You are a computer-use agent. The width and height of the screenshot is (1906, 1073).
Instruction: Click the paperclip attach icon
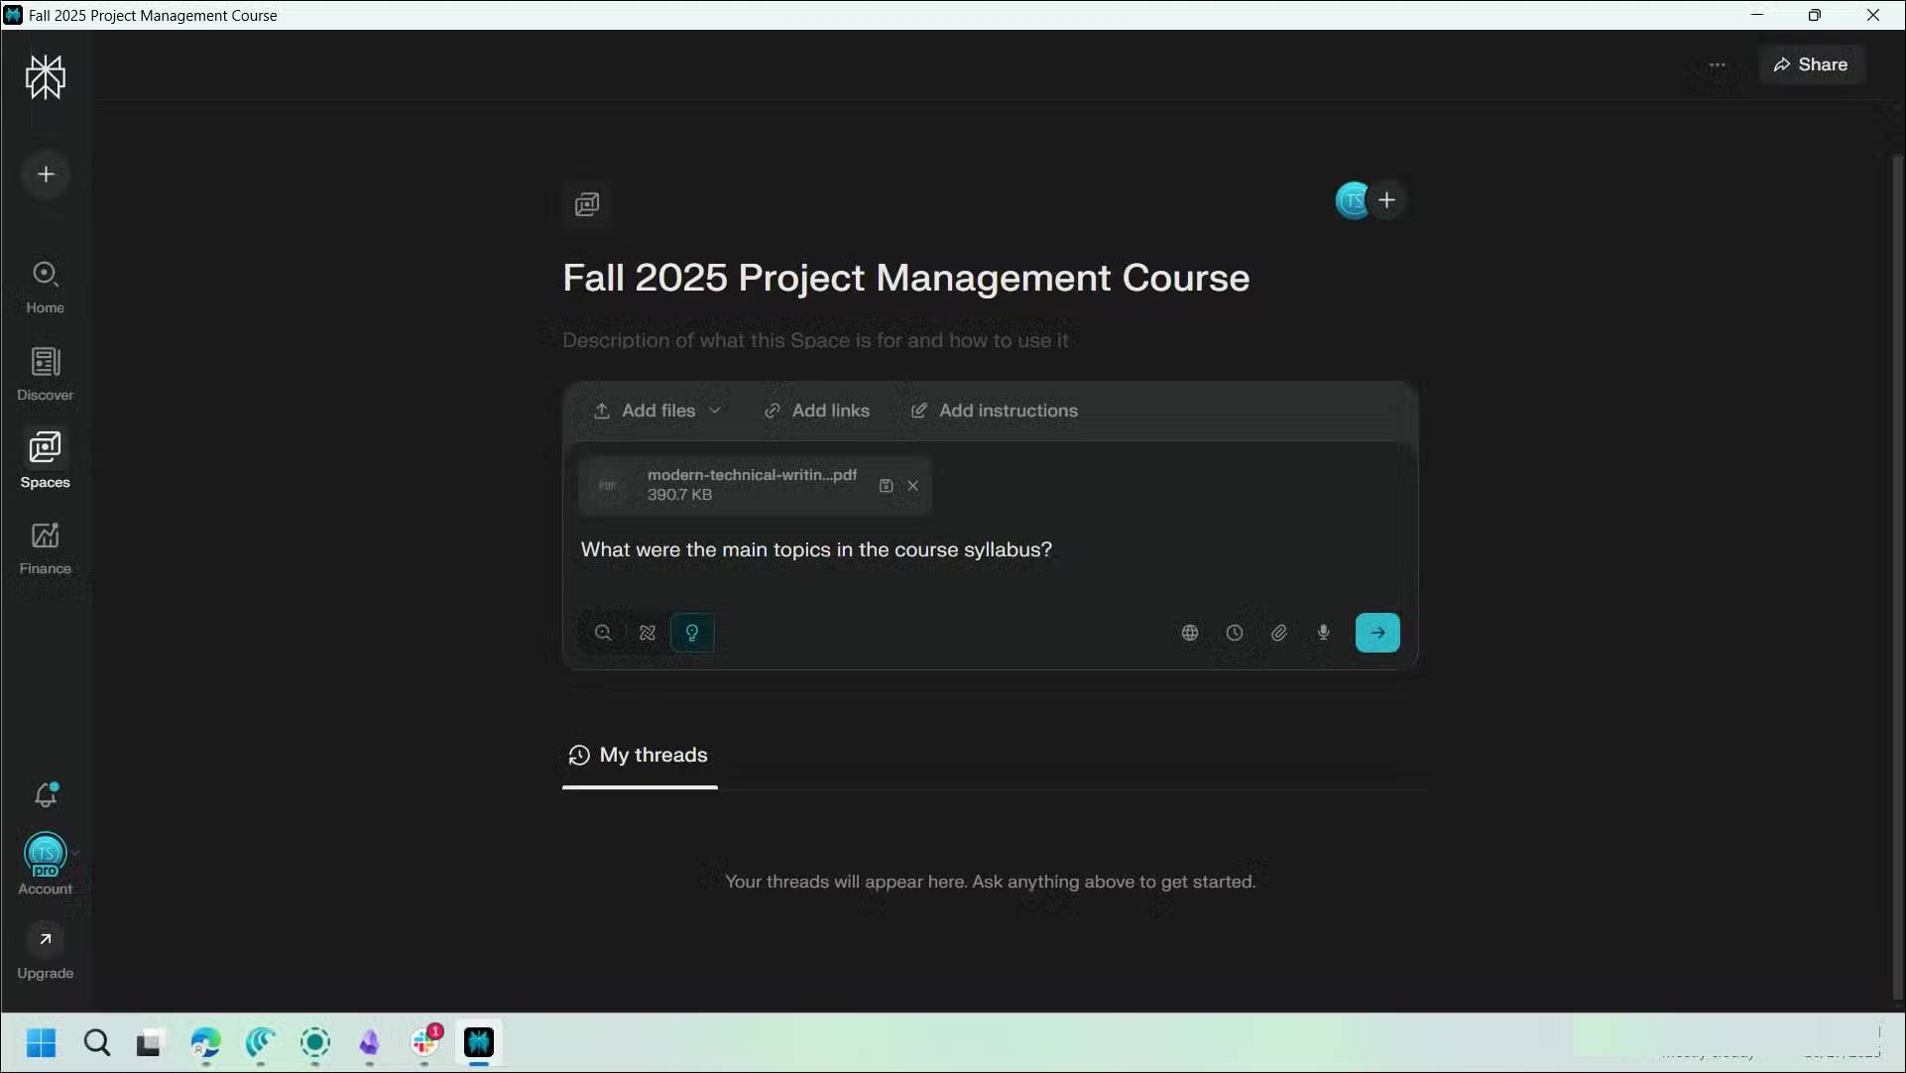pyautogui.click(x=1278, y=633)
